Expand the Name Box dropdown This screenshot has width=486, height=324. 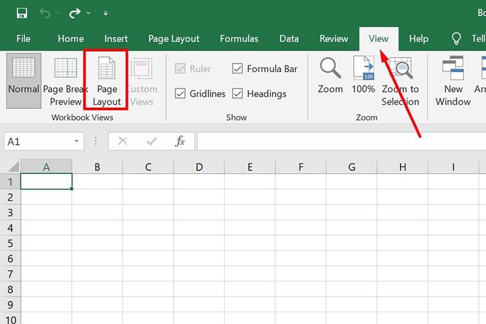76,141
